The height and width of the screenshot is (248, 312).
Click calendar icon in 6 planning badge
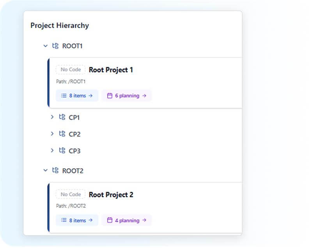[110, 96]
